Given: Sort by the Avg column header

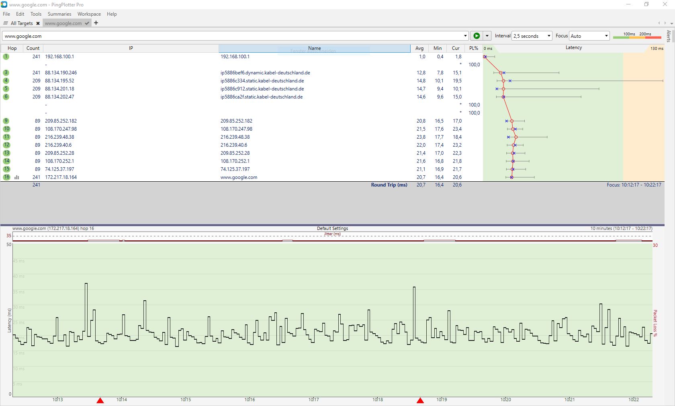Looking at the screenshot, I should 419,48.
